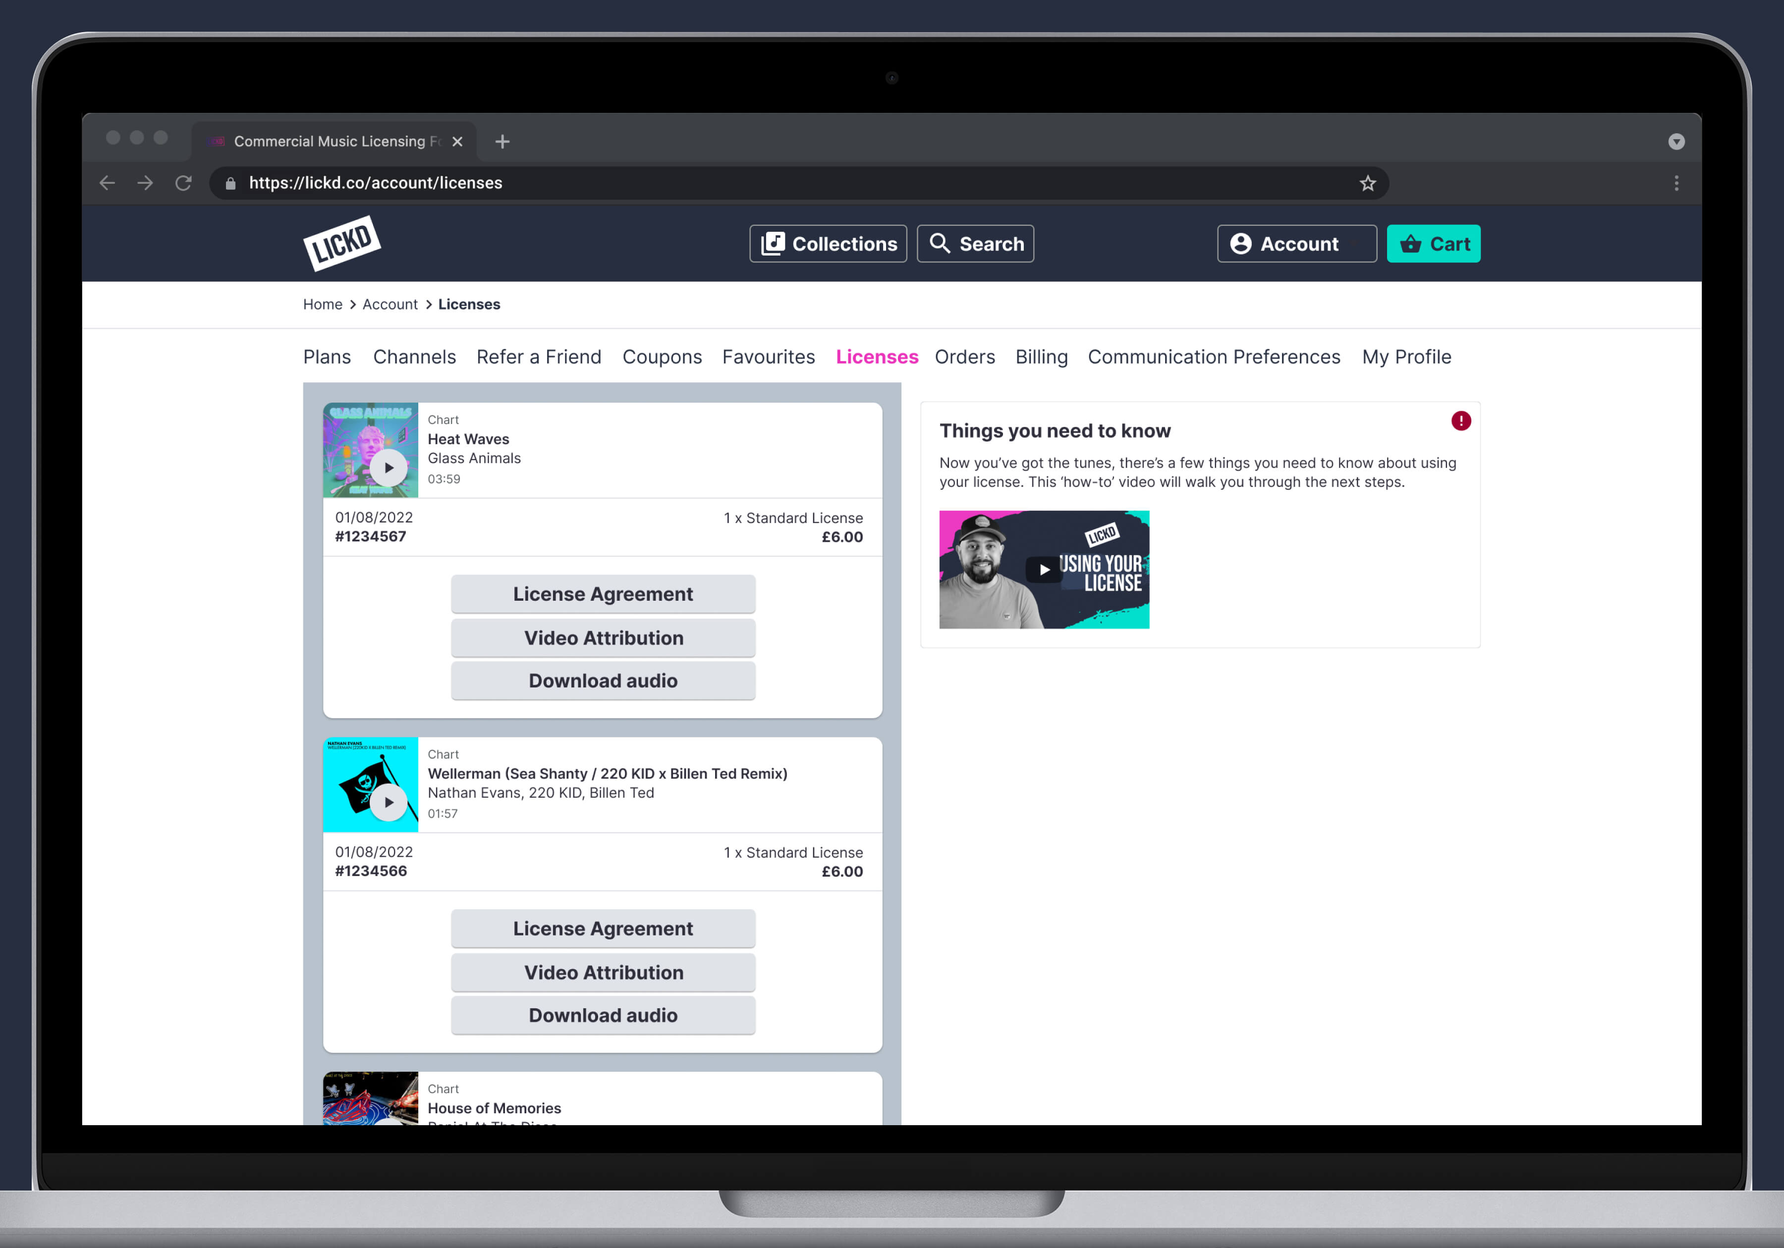Expand the Account breadcrumb
This screenshot has height=1248, width=1784.
(x=390, y=304)
